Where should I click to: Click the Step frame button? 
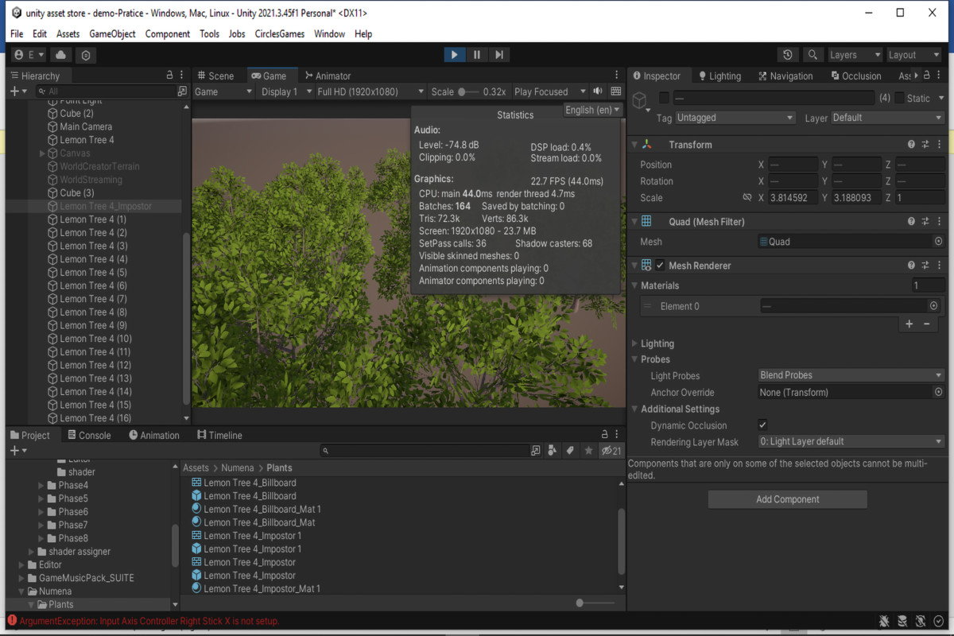coord(499,55)
